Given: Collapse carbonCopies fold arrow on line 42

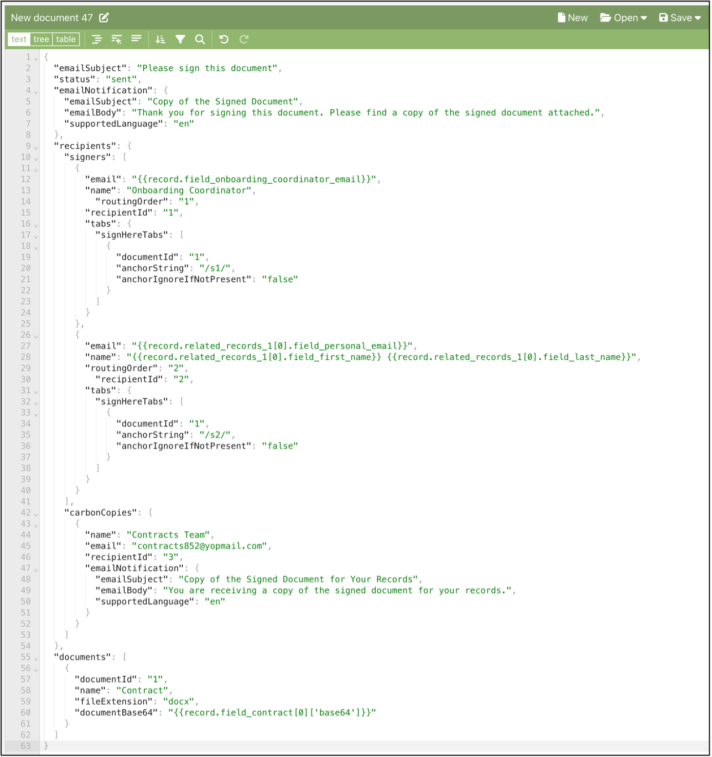Looking at the screenshot, I should click(x=36, y=514).
